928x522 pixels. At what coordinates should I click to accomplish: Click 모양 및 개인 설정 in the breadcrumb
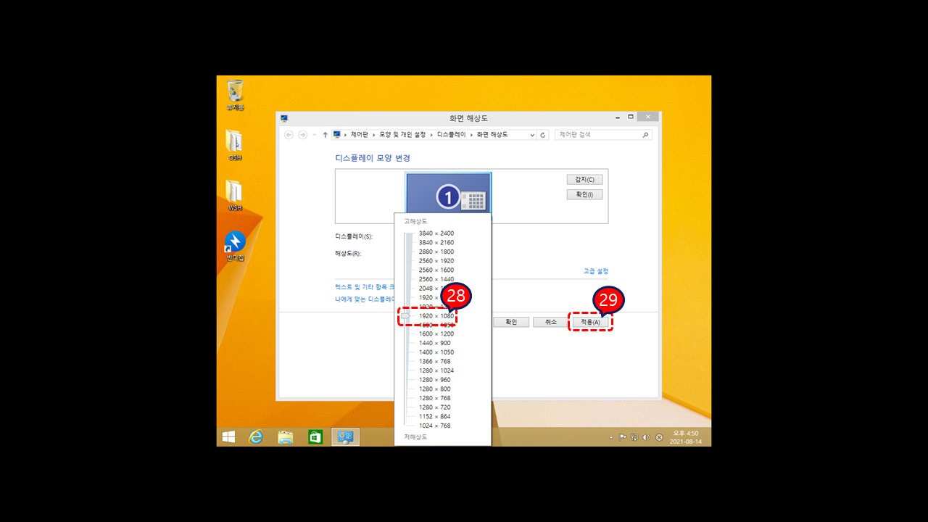click(402, 135)
